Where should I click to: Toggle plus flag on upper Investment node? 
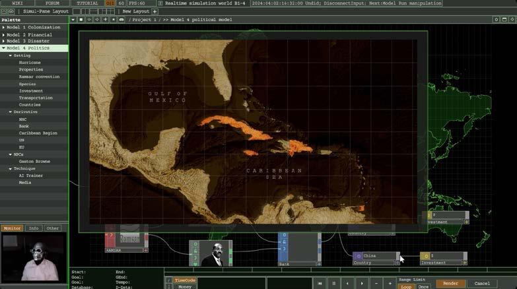point(467,222)
